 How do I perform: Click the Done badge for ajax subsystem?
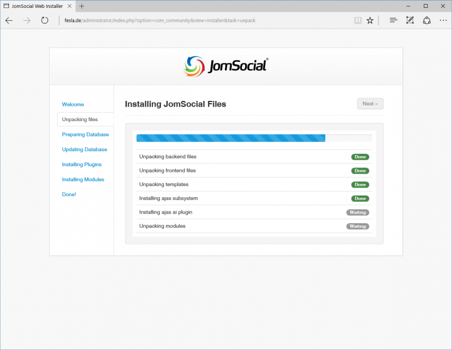tap(360, 198)
